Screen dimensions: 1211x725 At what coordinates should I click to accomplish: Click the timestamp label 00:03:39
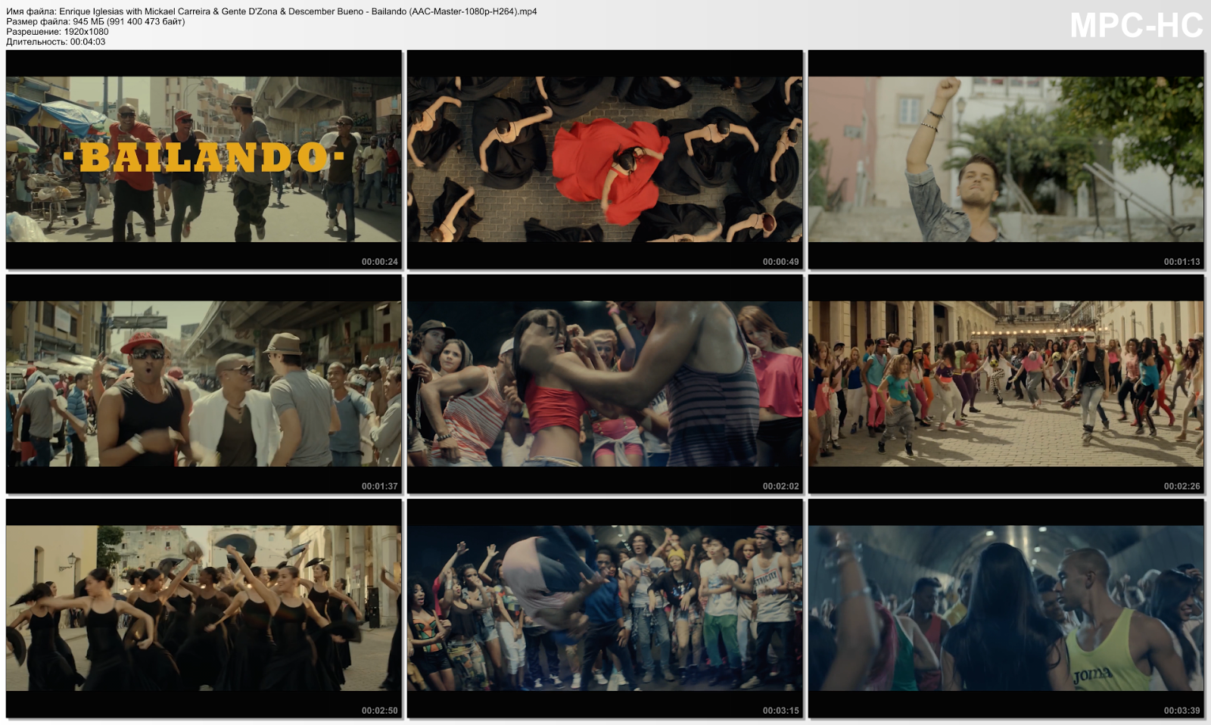pyautogui.click(x=1181, y=711)
